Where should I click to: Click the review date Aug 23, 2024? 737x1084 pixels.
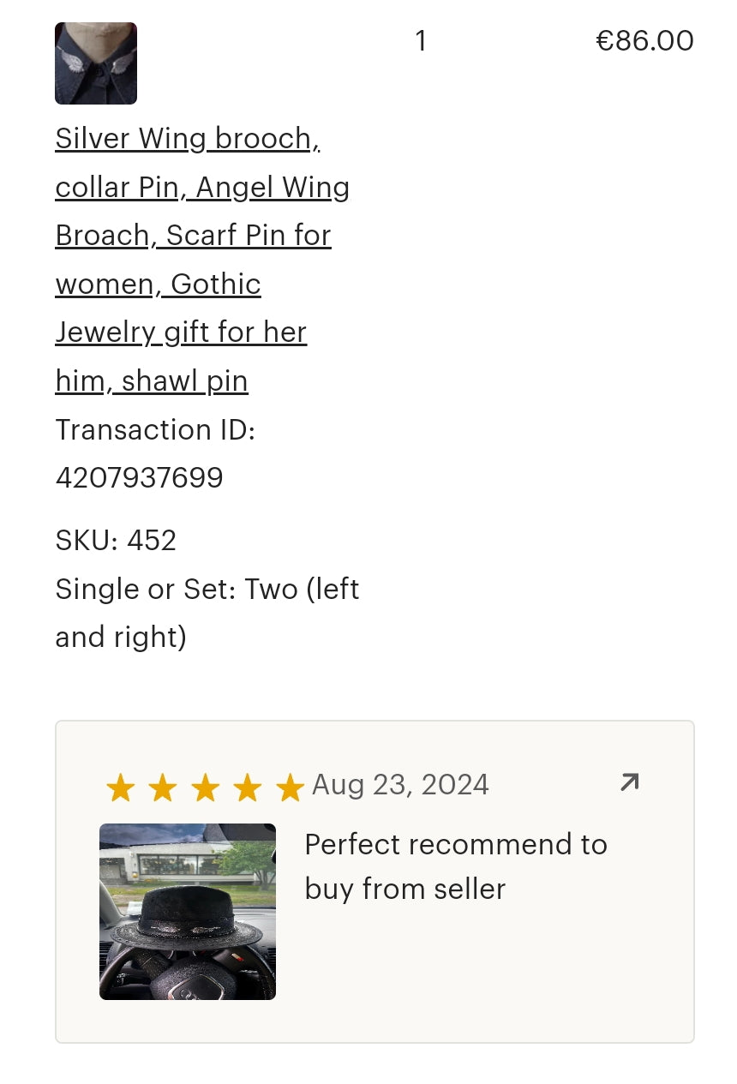coord(400,784)
